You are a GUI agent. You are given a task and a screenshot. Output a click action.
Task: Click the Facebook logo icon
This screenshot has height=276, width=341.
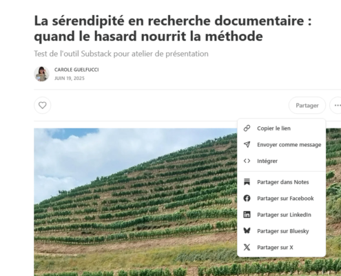[247, 198]
